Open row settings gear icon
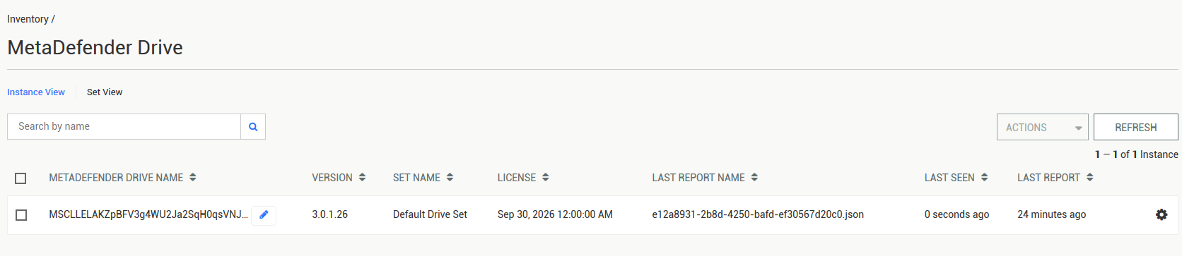This screenshot has height=256, width=1182. [1161, 214]
